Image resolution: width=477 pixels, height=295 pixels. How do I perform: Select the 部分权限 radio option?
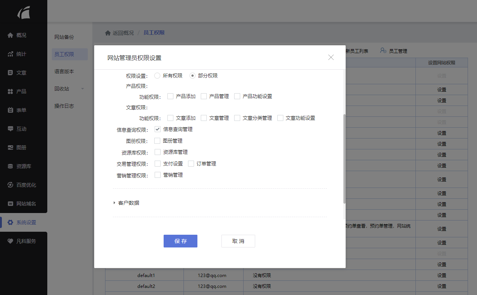(193, 76)
